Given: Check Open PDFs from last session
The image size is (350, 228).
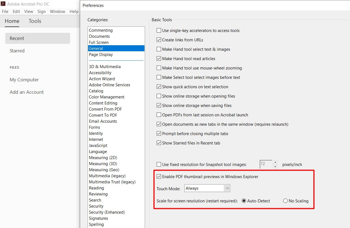Looking at the screenshot, I should coord(159,115).
